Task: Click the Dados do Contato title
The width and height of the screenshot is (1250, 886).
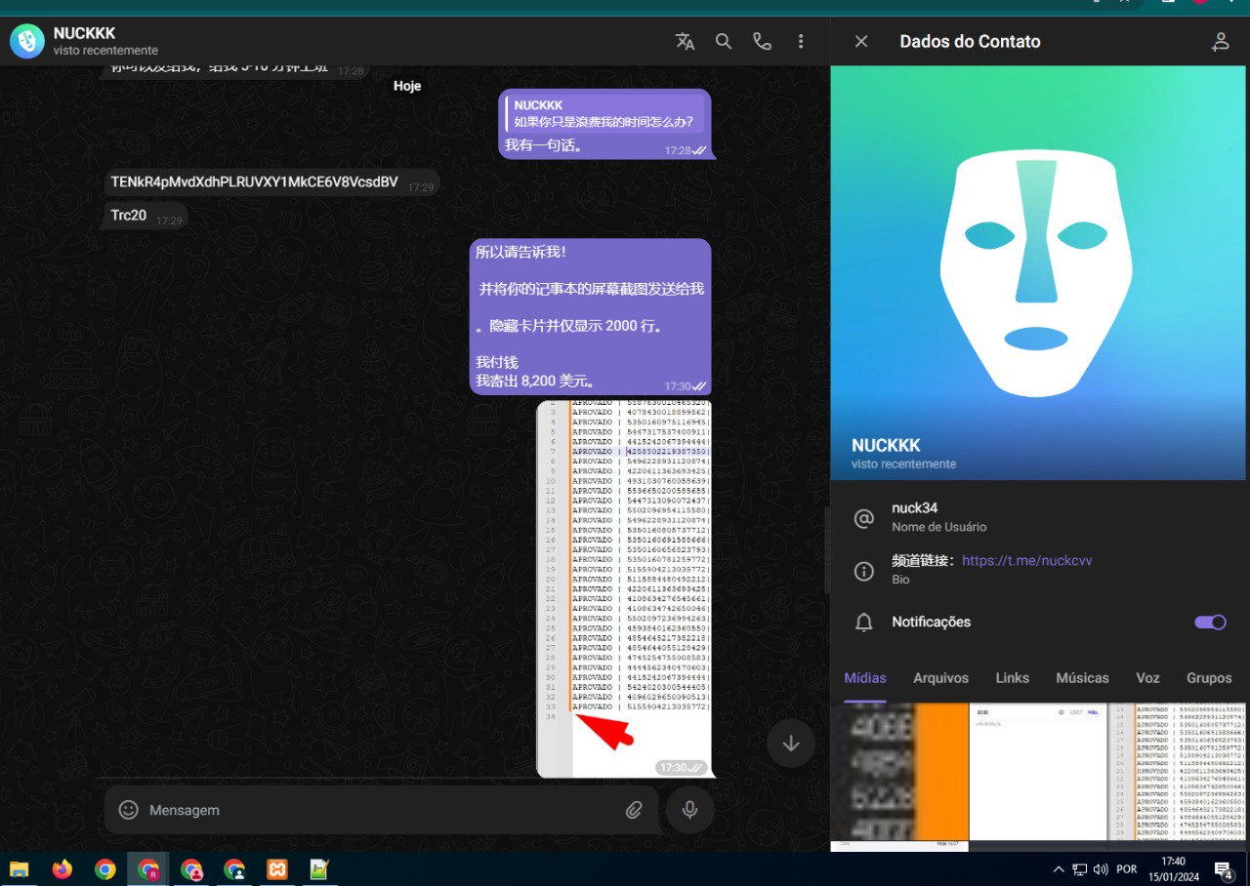Action: [970, 41]
